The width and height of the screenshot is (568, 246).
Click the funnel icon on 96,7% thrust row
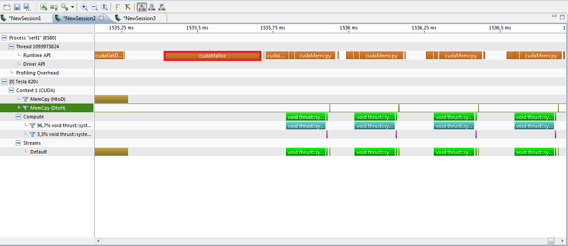[x=32, y=126]
